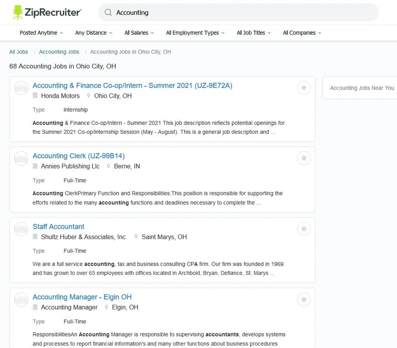Click the location pin beside Ohio City, OH
397x348 pixels.
pyautogui.click(x=88, y=96)
